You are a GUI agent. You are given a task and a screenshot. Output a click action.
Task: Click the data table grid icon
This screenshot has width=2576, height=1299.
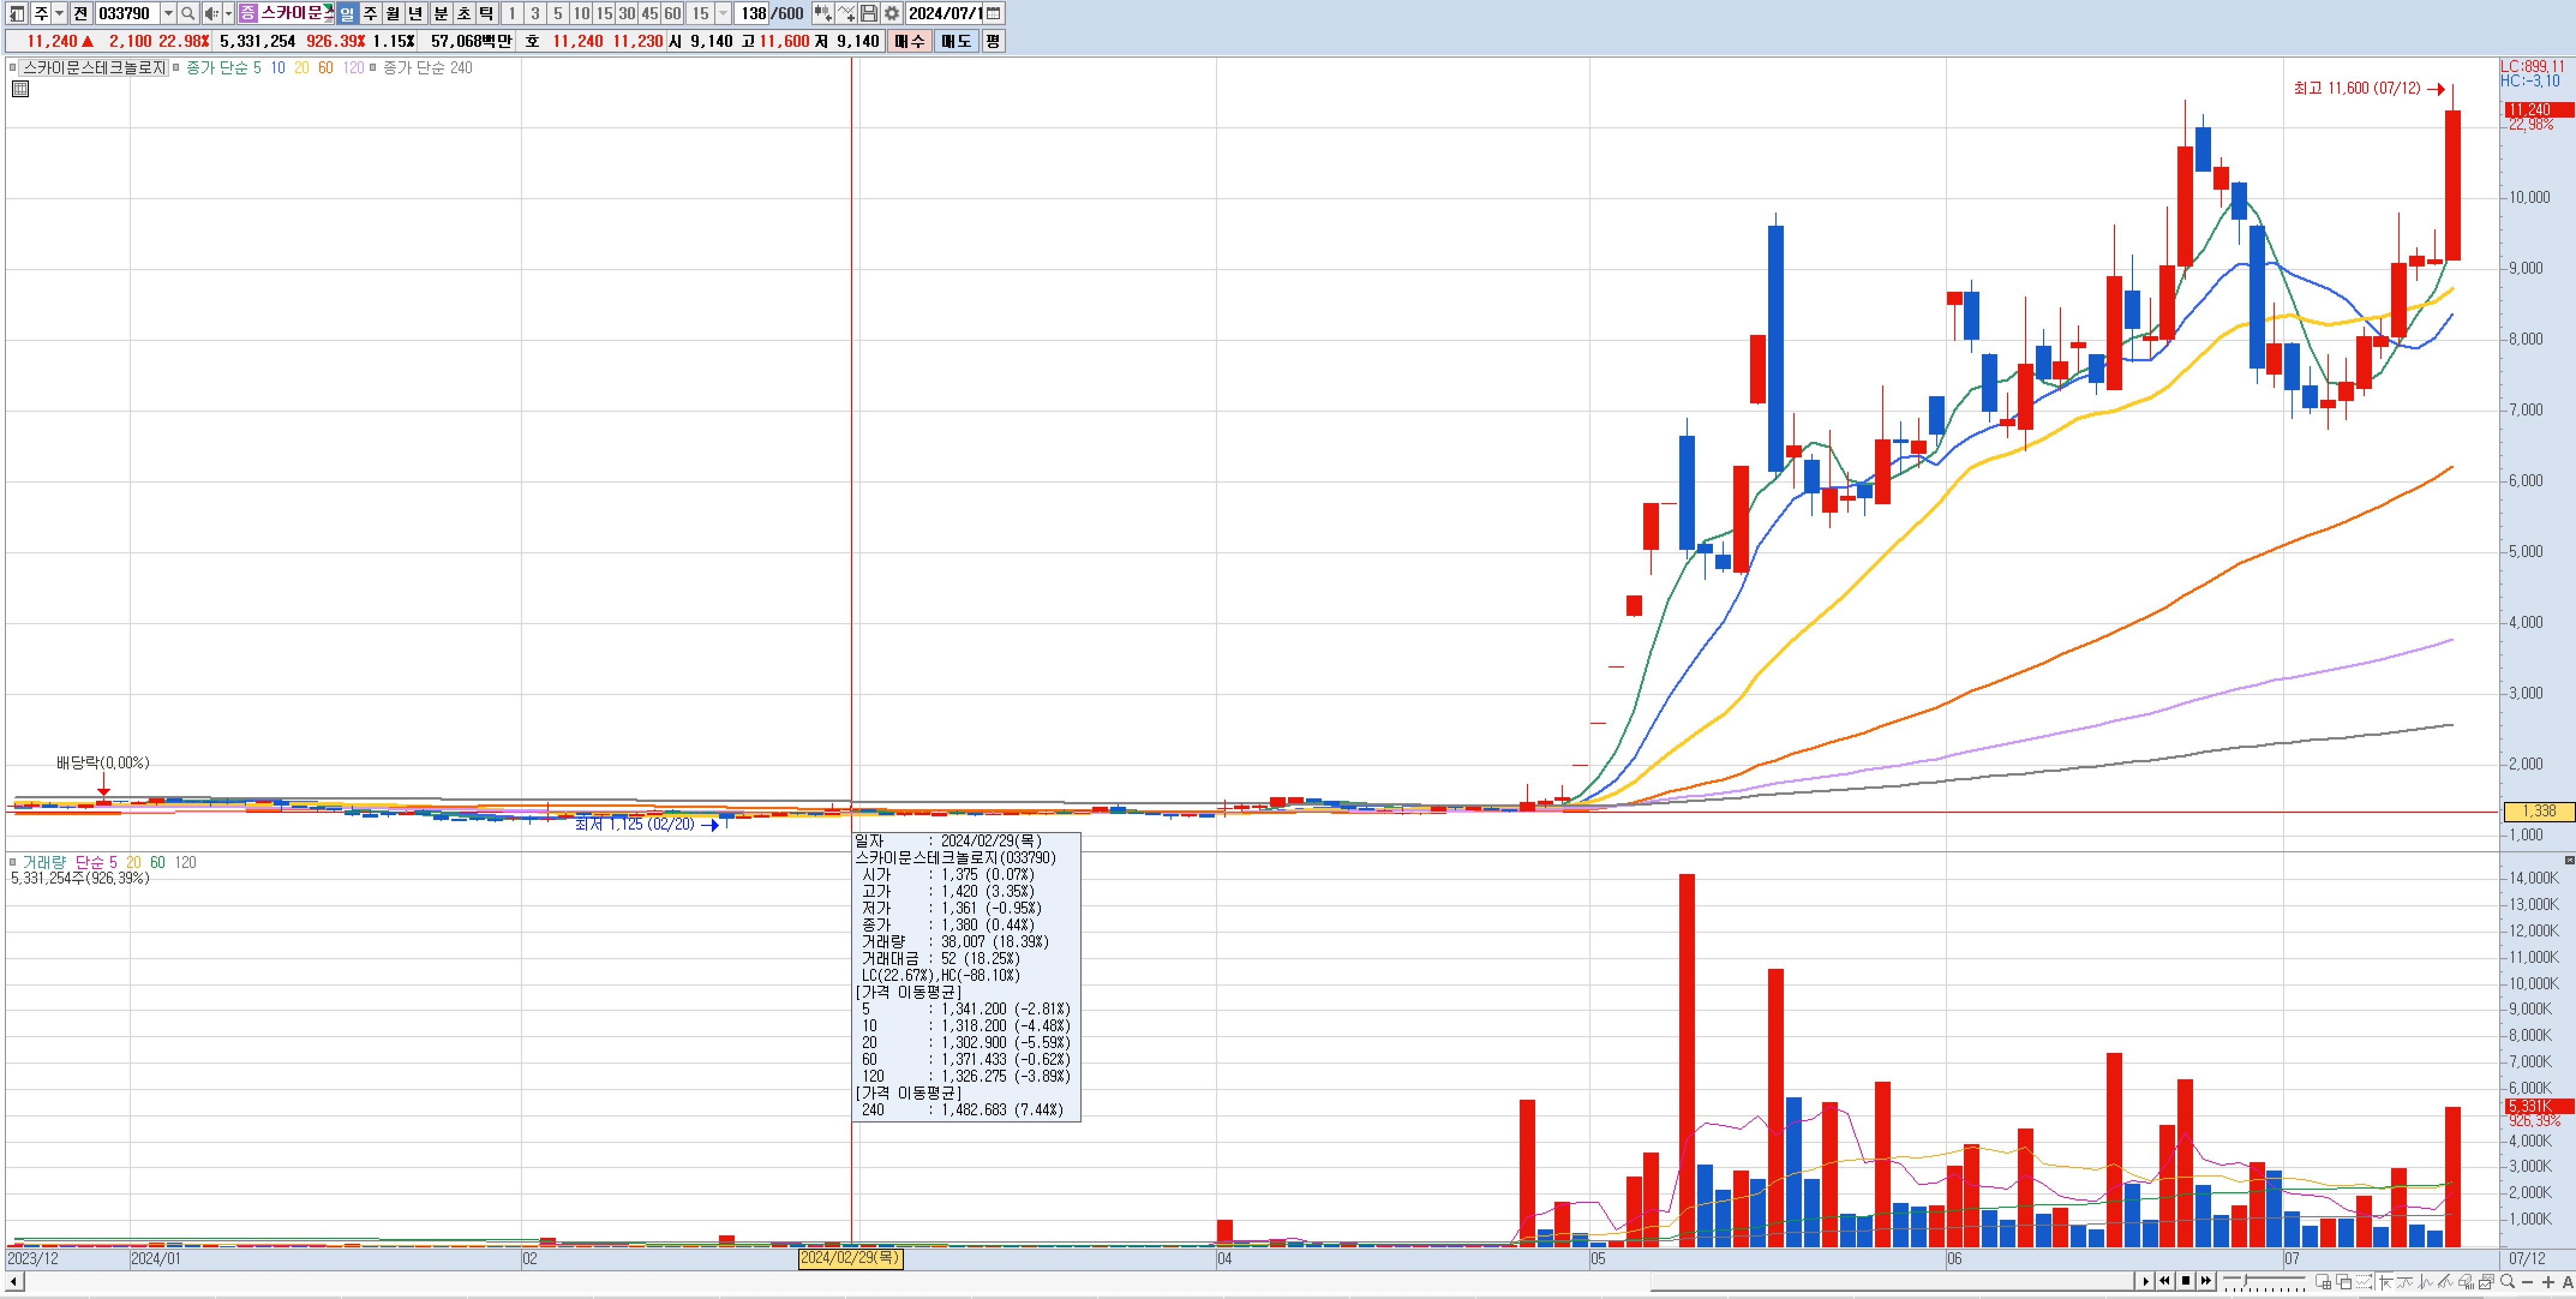(20, 89)
